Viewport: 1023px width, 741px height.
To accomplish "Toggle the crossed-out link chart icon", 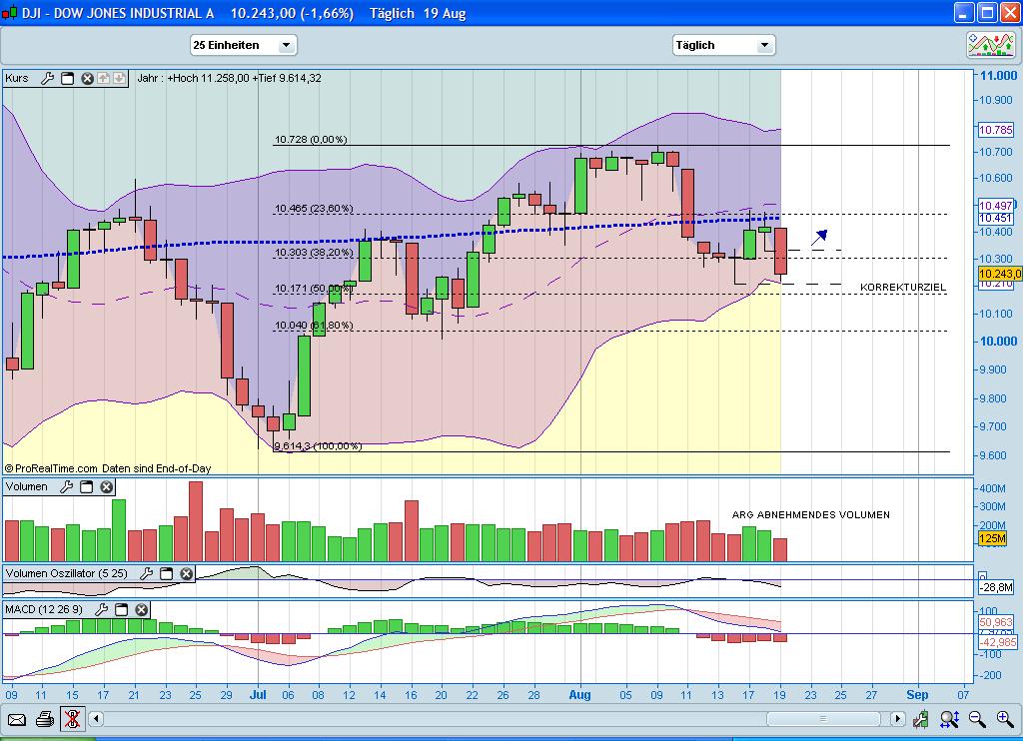I will [x=72, y=719].
